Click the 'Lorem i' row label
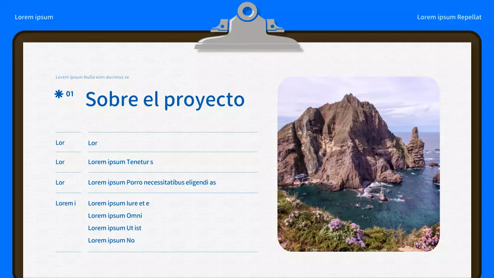Screen dimensions: 494x278 tap(66, 203)
